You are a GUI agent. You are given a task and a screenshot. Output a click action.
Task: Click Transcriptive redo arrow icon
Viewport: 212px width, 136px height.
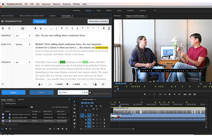pyautogui.click(x=9, y=28)
